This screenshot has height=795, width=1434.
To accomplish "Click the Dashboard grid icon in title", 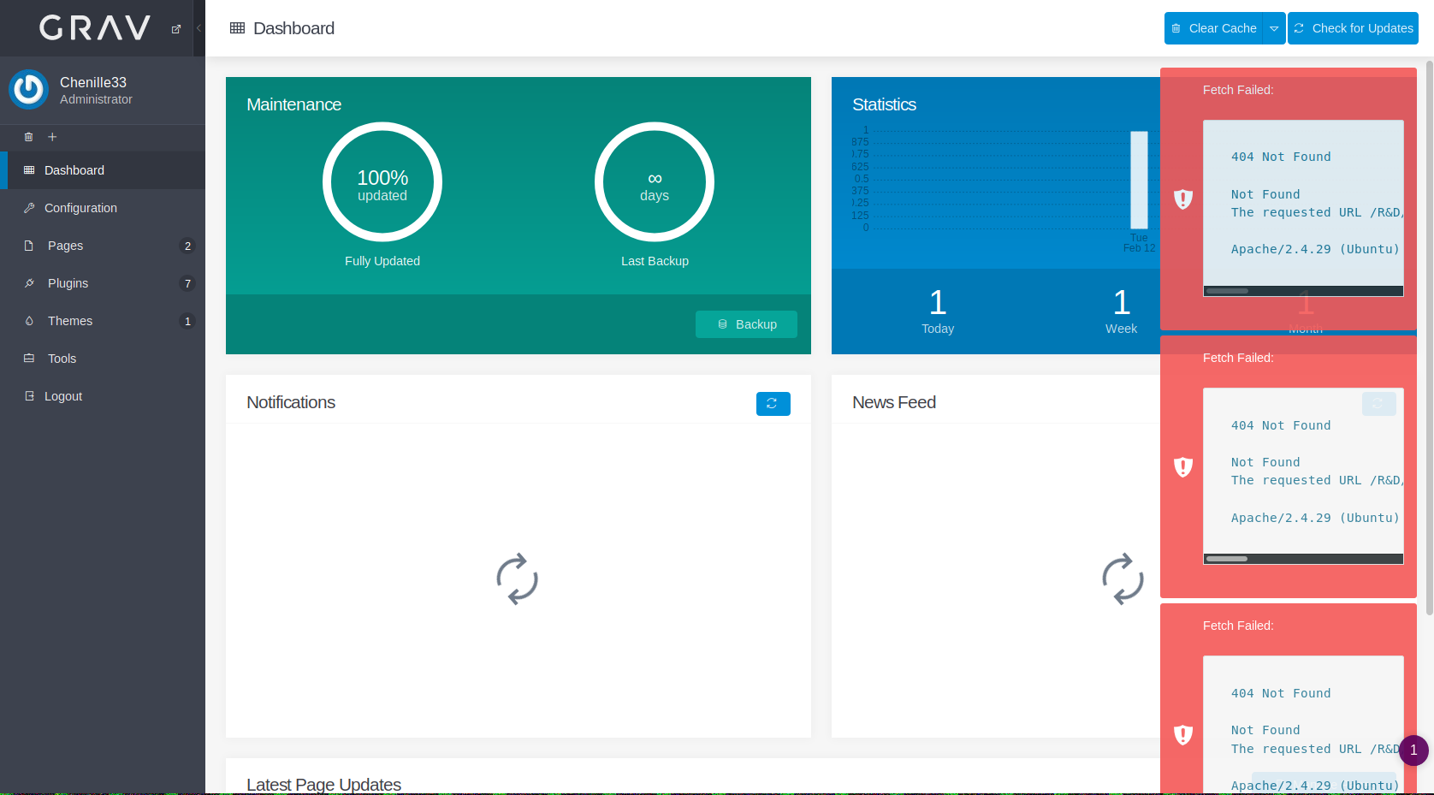I will click(237, 28).
